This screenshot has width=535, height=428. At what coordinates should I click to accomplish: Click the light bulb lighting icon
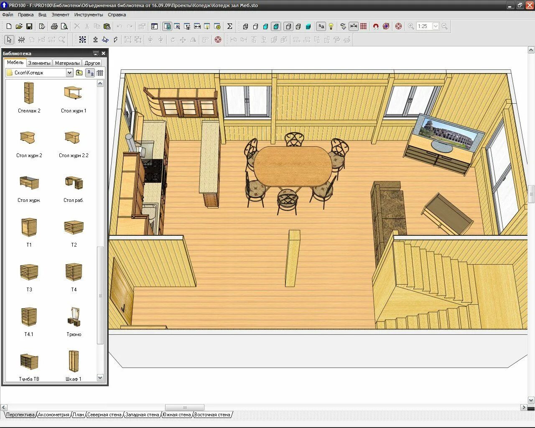pos(331,26)
